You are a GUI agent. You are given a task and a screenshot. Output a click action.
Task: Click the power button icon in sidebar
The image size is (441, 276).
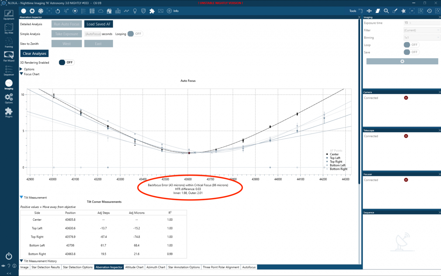[9, 256]
